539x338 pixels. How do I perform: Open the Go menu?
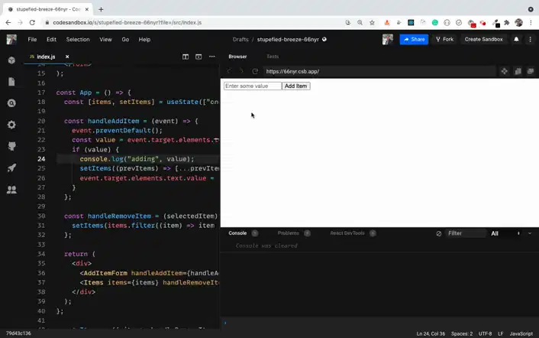tap(125, 39)
